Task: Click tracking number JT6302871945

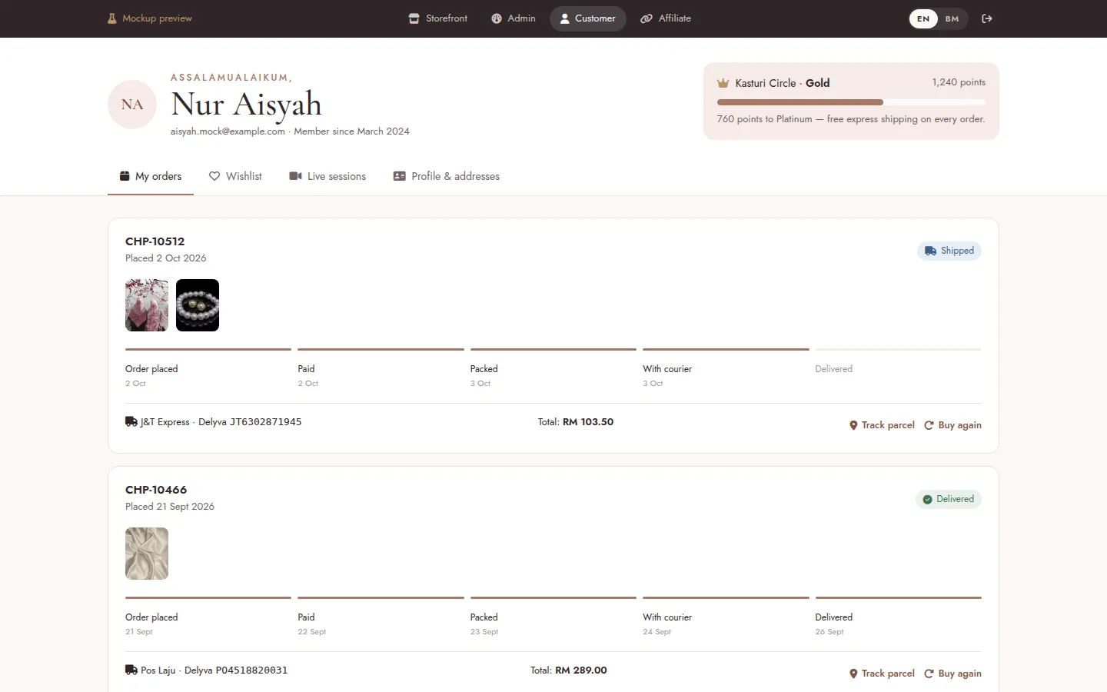Action: [x=265, y=422]
